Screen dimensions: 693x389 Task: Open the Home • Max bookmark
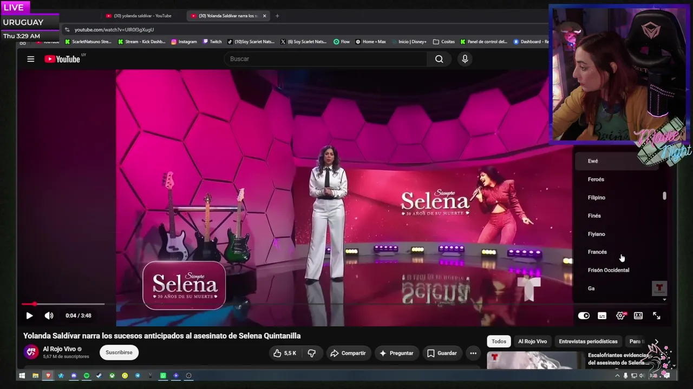click(371, 42)
